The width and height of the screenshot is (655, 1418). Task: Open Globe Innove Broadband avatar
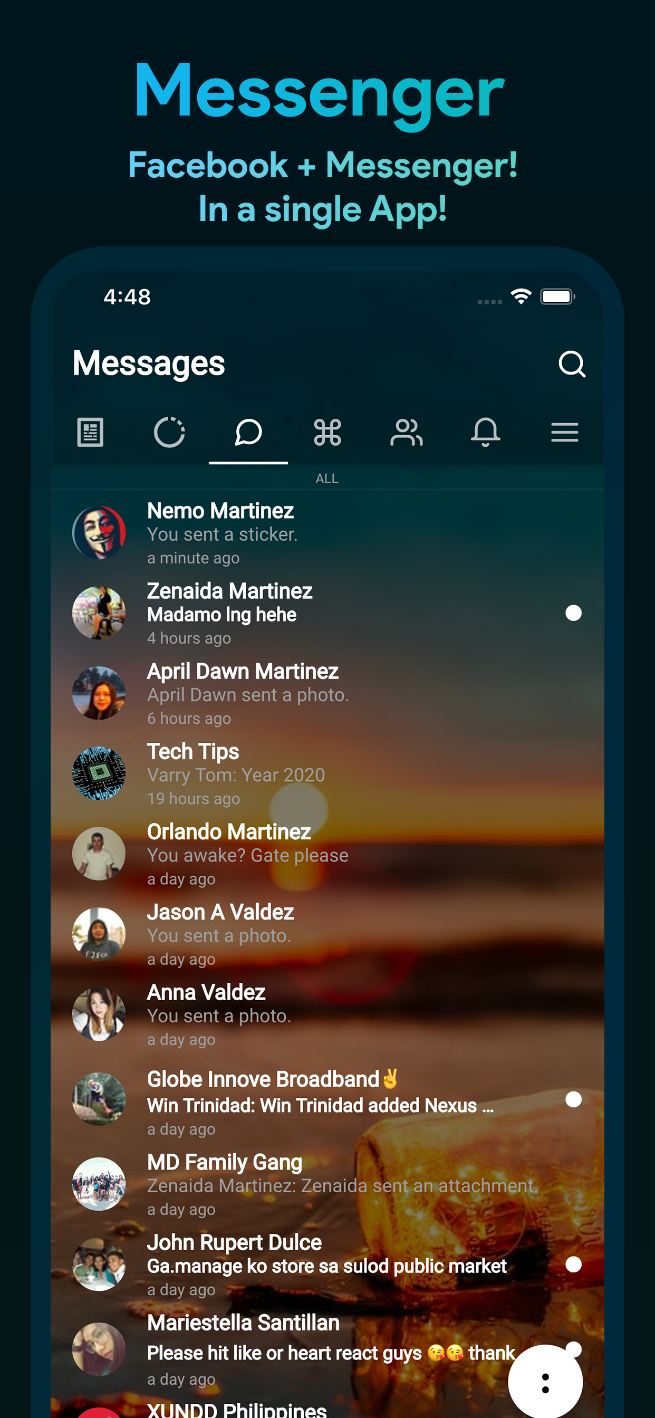point(99,1099)
